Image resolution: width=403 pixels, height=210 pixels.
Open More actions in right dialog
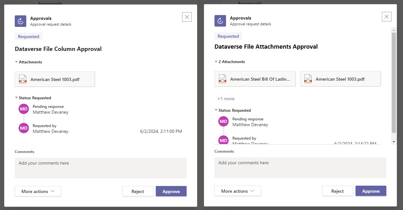tap(237, 191)
